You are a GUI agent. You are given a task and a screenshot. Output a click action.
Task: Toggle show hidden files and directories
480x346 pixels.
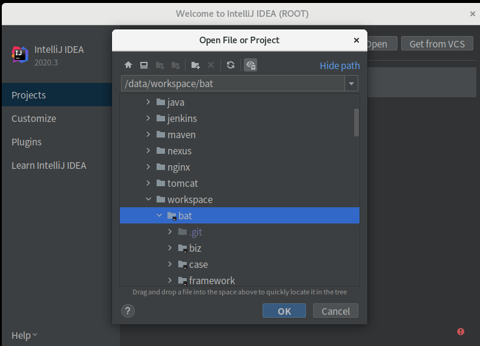point(251,65)
